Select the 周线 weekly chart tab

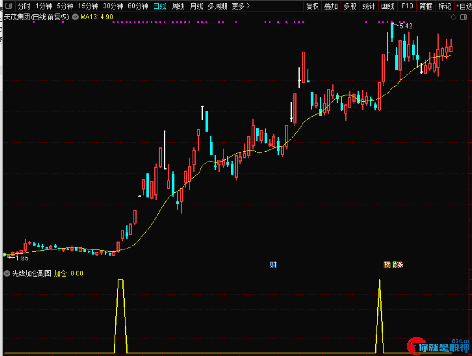[x=178, y=6]
